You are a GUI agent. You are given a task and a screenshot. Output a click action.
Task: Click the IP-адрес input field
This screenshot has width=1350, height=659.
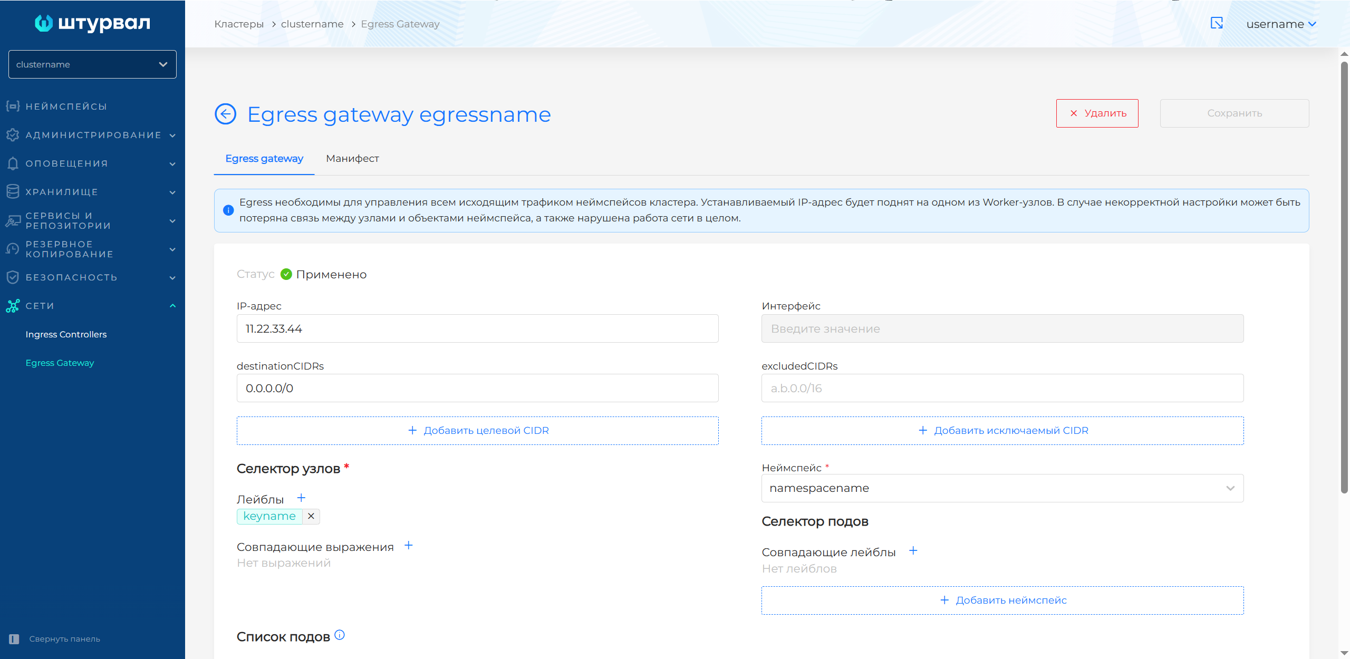point(477,328)
